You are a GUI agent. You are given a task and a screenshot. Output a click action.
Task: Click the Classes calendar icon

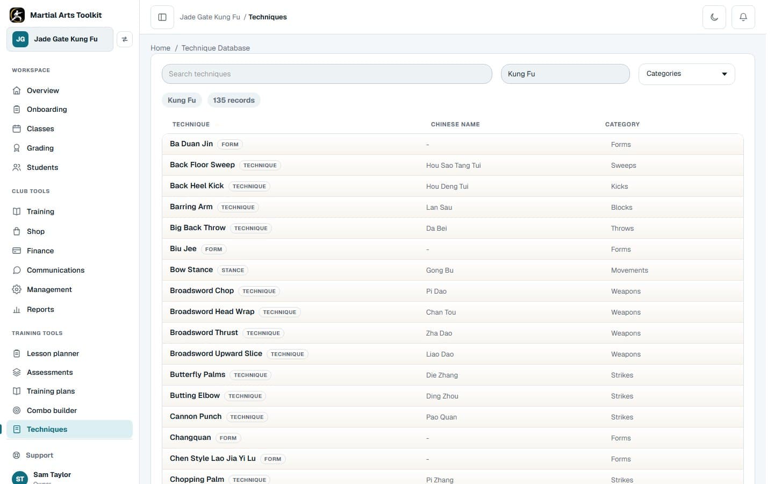[17, 129]
